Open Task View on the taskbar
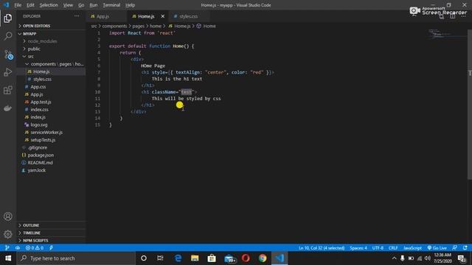 click(160, 258)
